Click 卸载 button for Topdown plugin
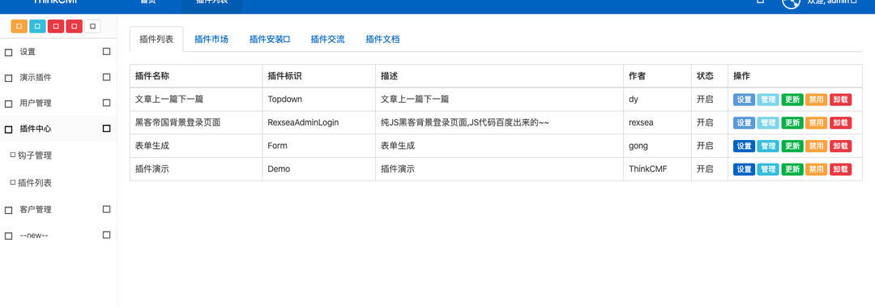This screenshot has width=875, height=307. point(840,100)
